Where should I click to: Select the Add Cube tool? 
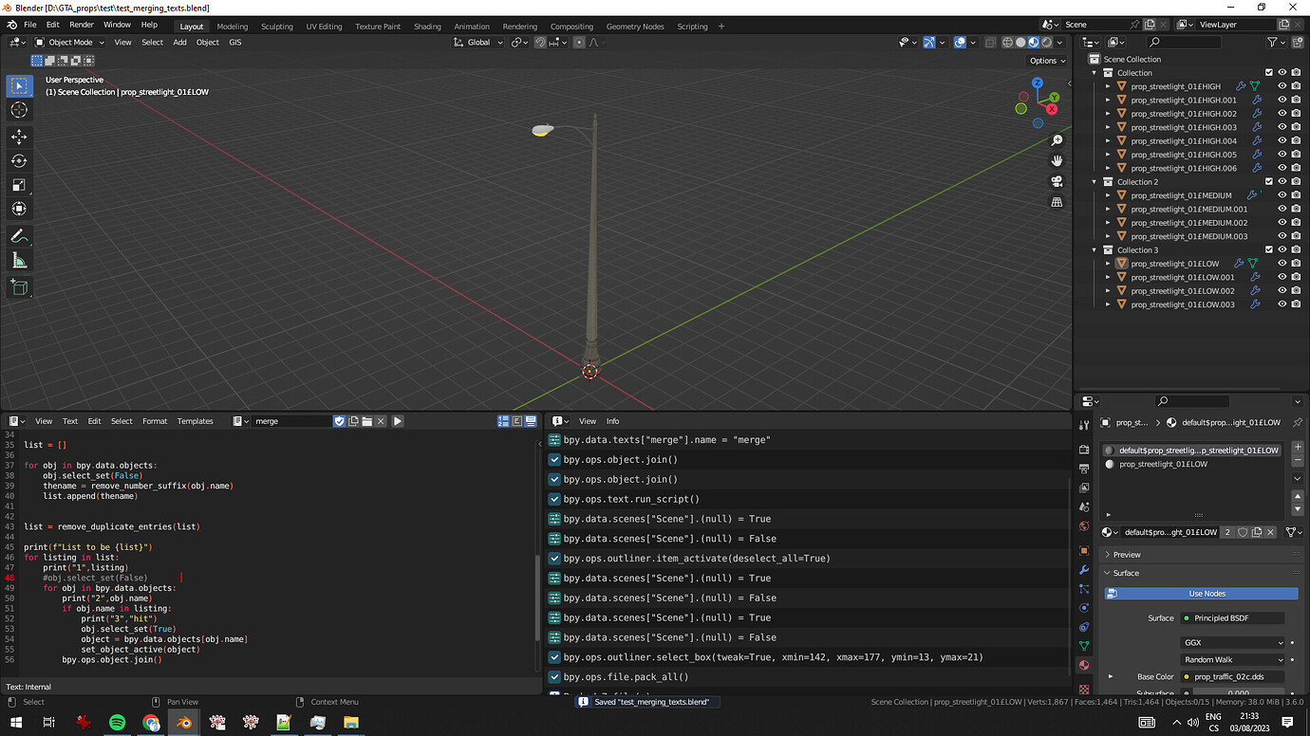coord(19,286)
